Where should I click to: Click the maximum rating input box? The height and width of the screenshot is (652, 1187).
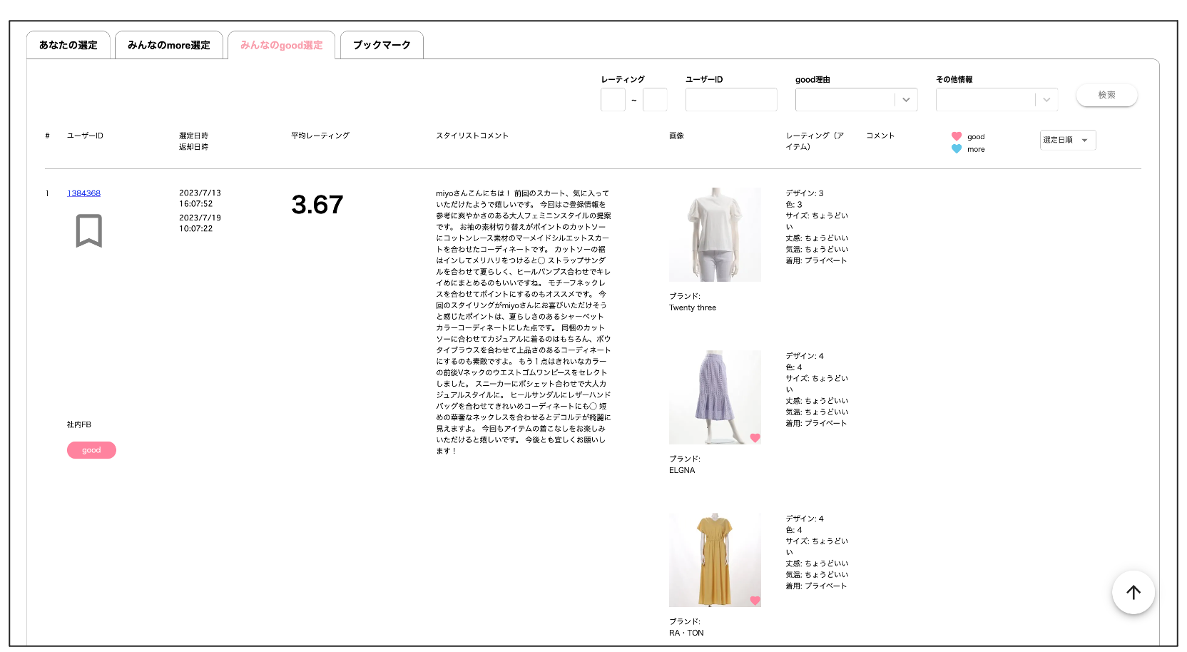tap(655, 100)
